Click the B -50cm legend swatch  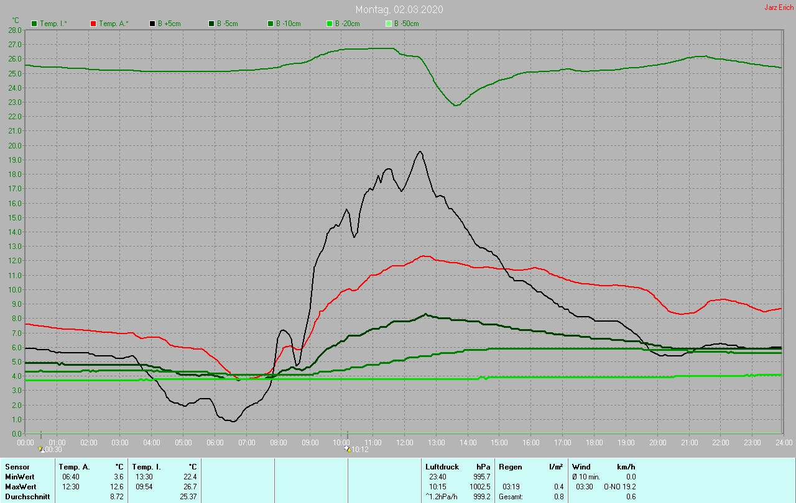click(x=389, y=24)
